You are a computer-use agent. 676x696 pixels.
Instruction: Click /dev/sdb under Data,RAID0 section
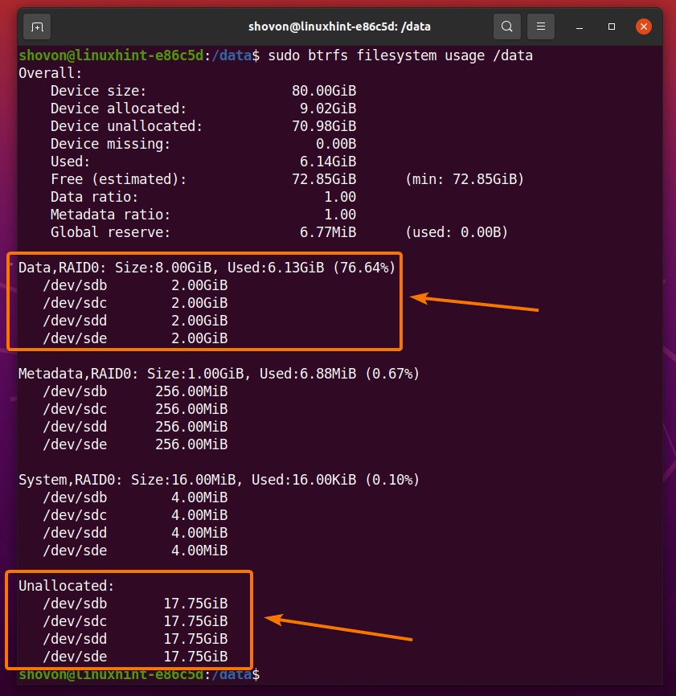click(x=76, y=285)
